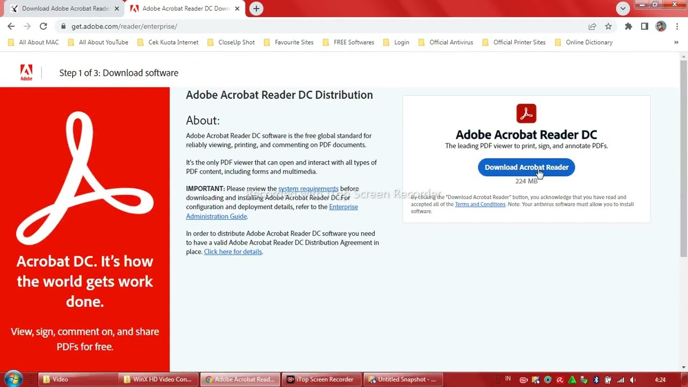Image resolution: width=688 pixels, height=387 pixels.
Task: Switch to iTop Screen Recorder taskbar item
Action: click(x=321, y=379)
